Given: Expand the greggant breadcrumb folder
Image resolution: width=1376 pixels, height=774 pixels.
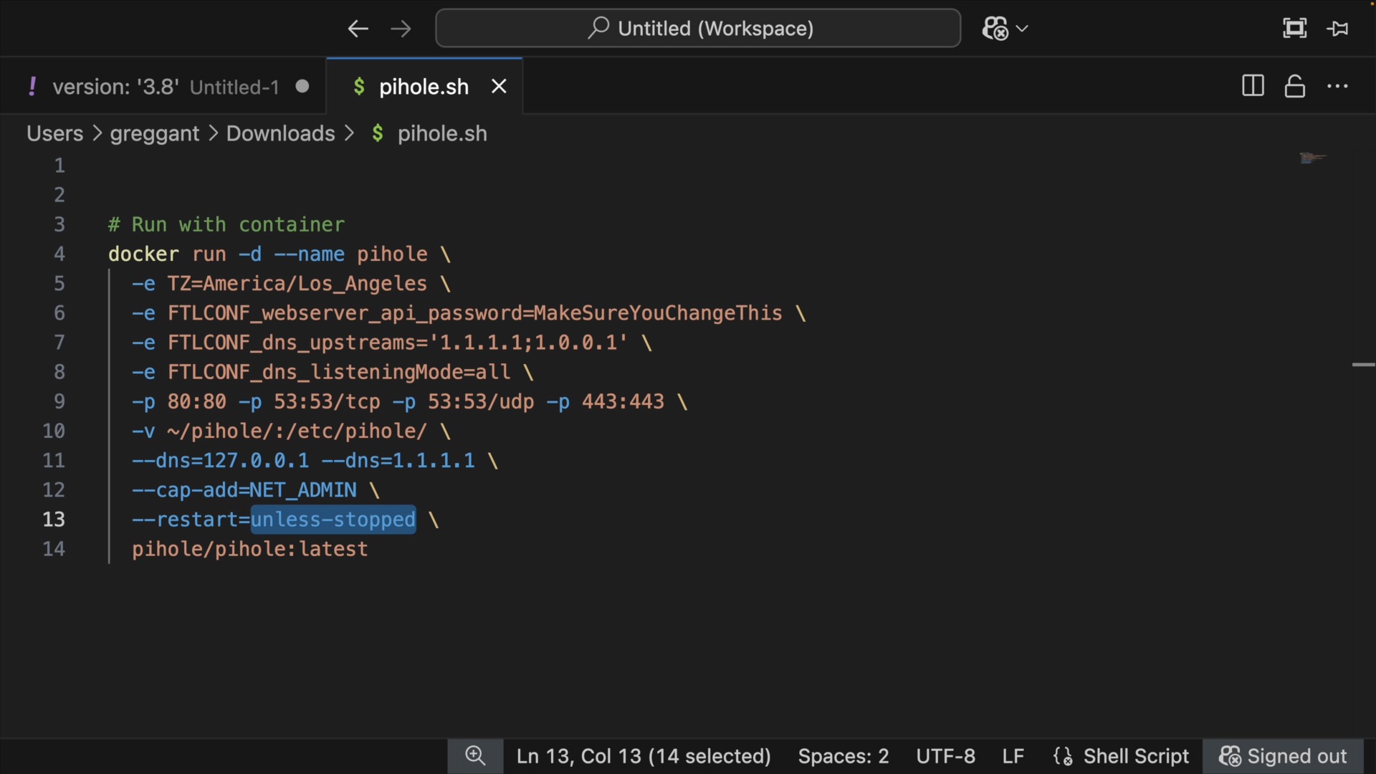Looking at the screenshot, I should coord(154,133).
